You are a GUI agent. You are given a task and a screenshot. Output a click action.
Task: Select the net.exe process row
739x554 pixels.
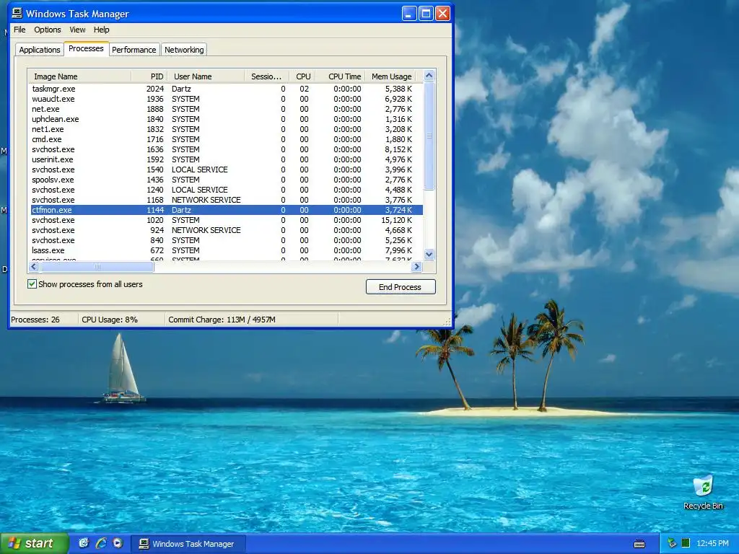(x=227, y=109)
